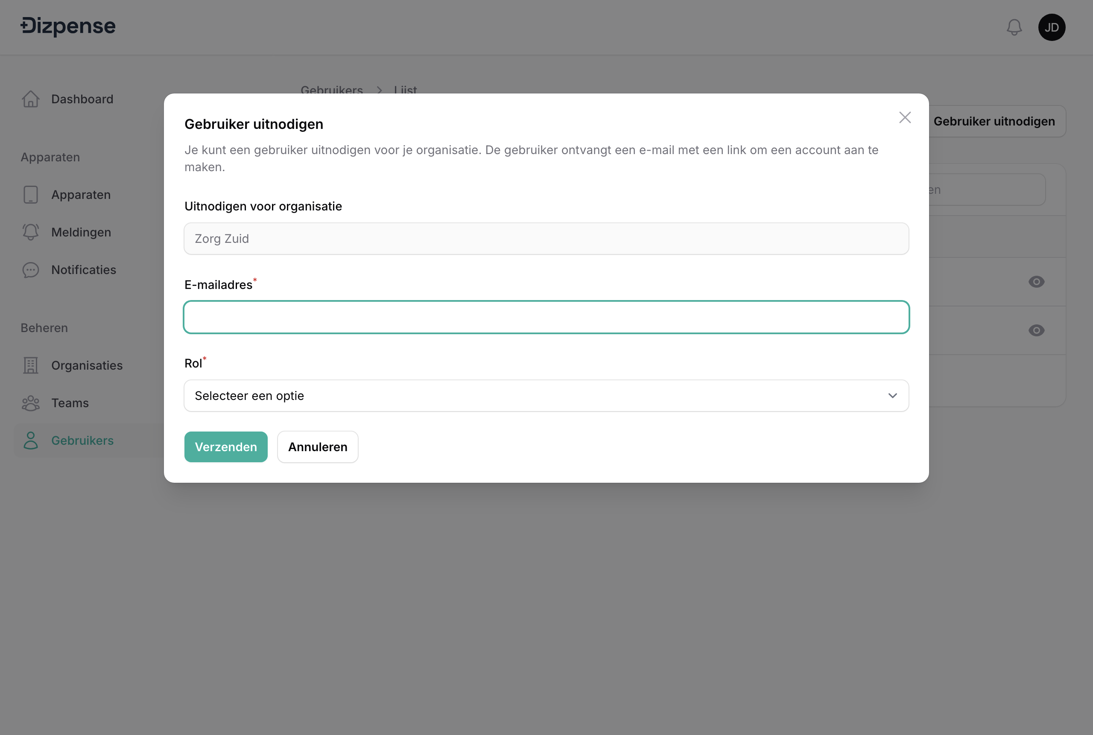Click the Teams group icon

coord(30,403)
